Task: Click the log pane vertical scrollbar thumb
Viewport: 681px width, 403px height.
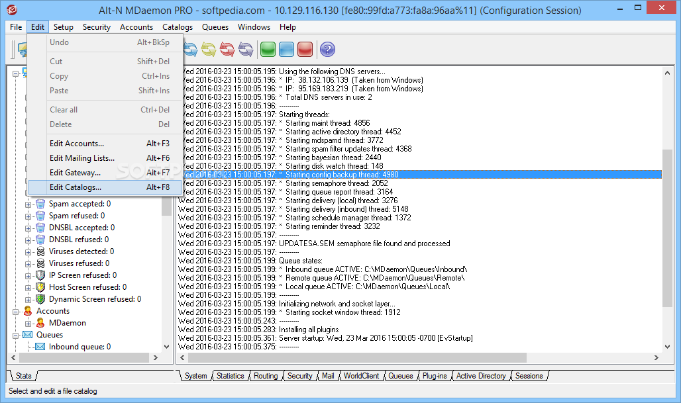Action: 667,228
